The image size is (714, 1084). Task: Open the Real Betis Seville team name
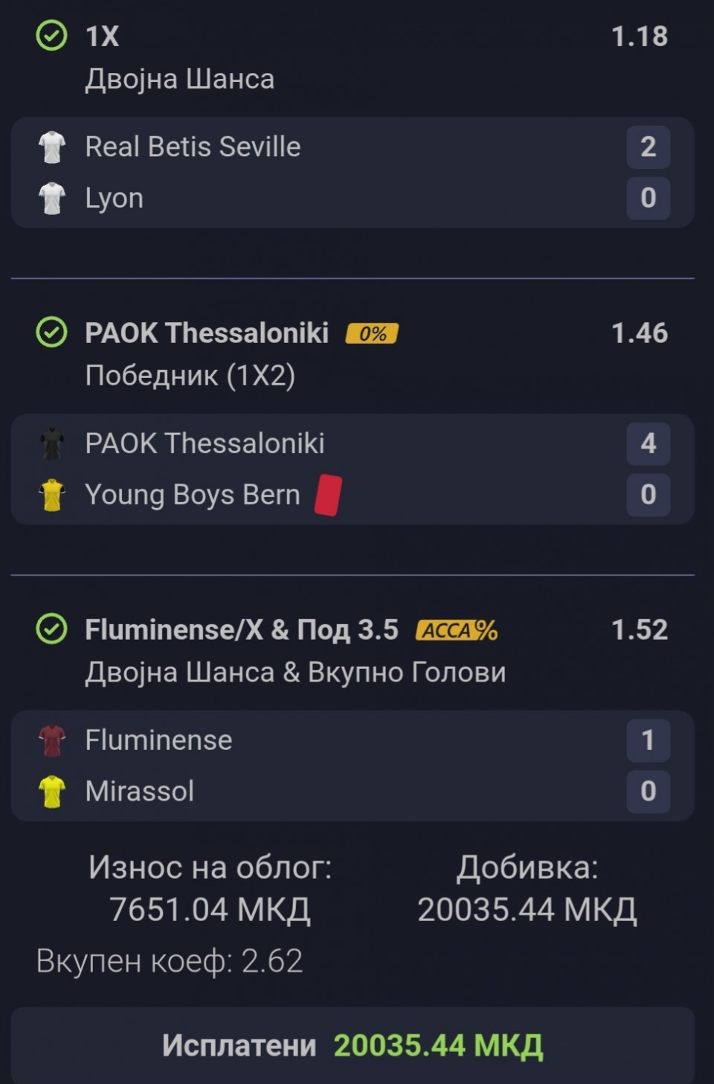193,147
